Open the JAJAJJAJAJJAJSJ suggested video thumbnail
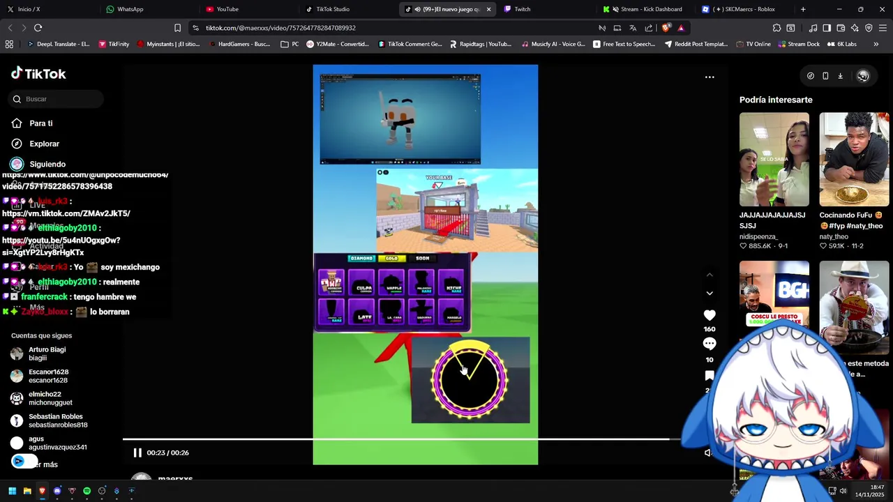This screenshot has height=502, width=893. pos(774,159)
